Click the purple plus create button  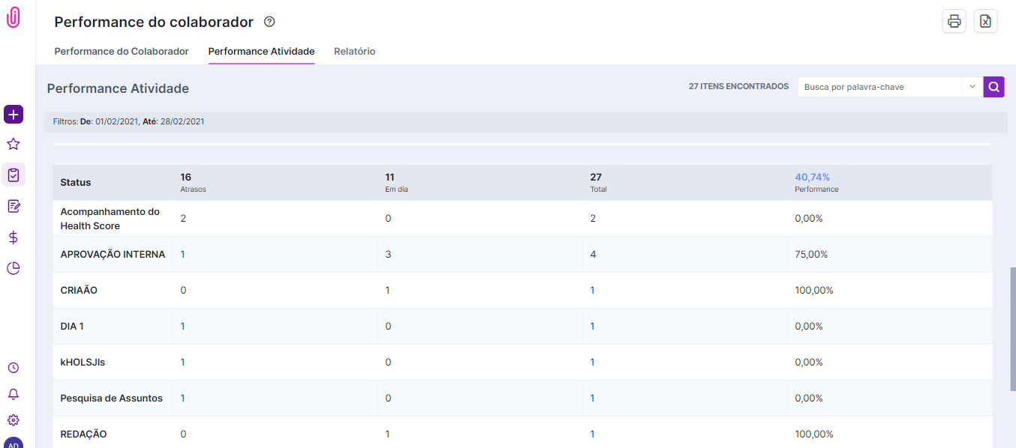click(14, 115)
